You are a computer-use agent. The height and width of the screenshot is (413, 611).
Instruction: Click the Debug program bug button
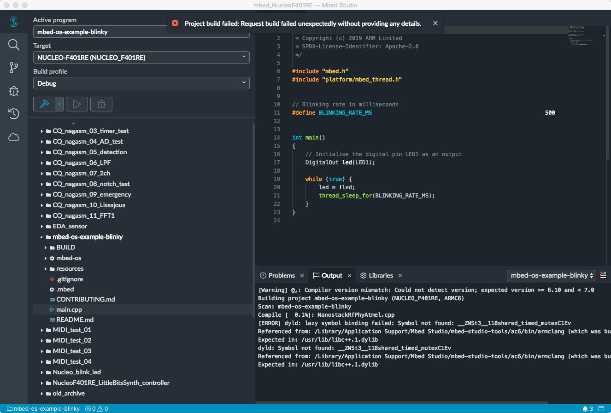coord(101,104)
